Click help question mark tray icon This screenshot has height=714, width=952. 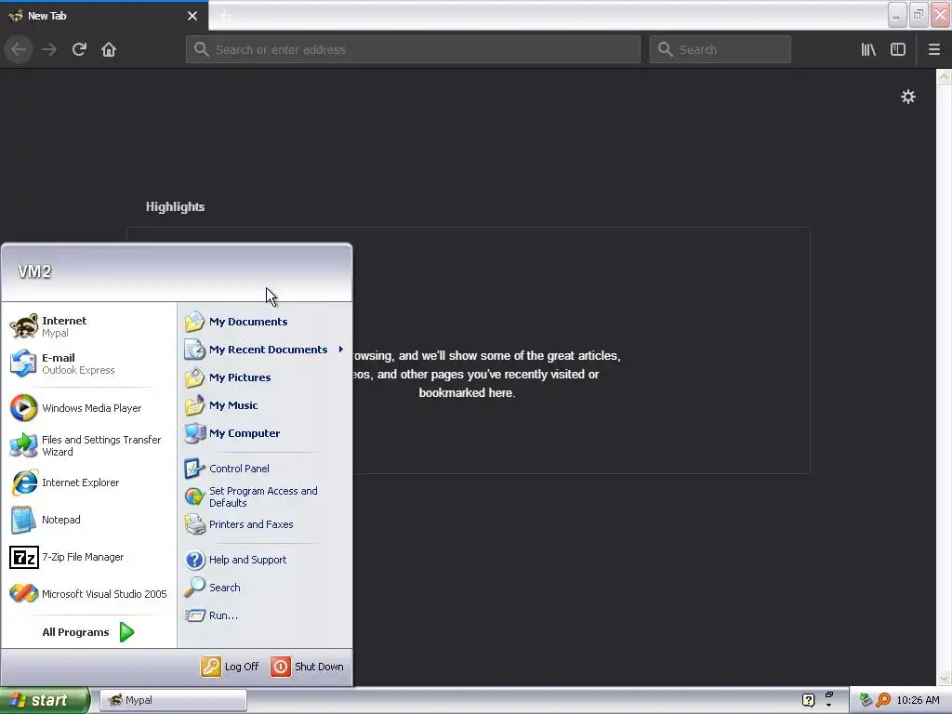point(808,700)
